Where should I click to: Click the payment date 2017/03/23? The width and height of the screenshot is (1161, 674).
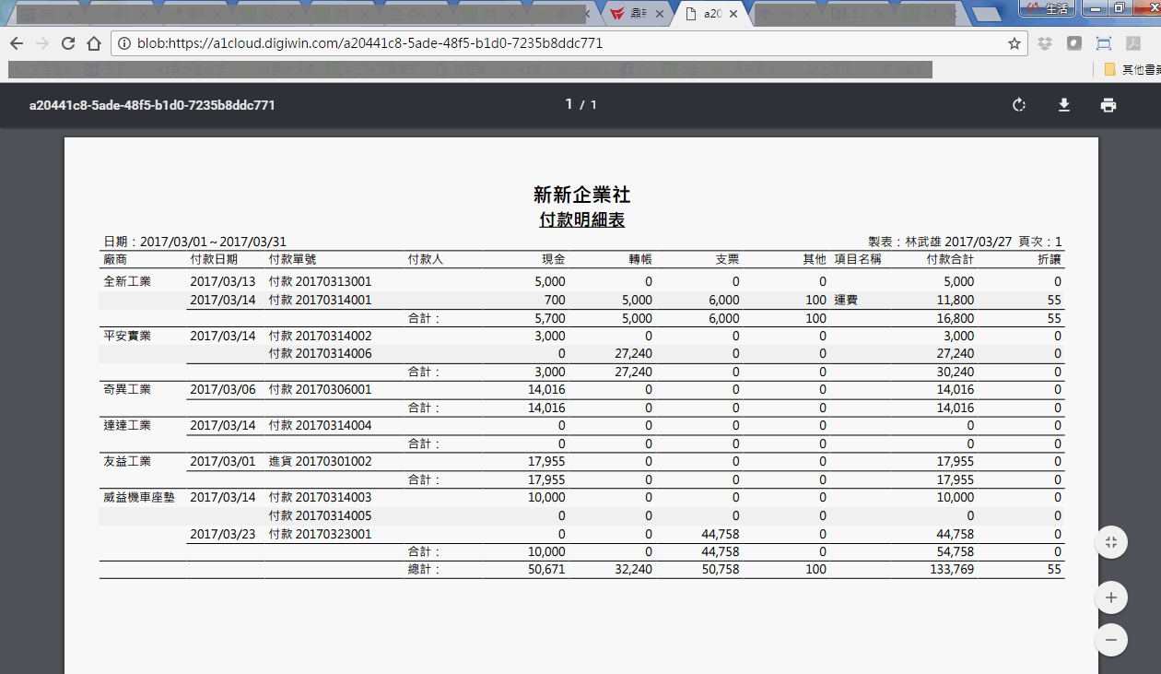222,534
